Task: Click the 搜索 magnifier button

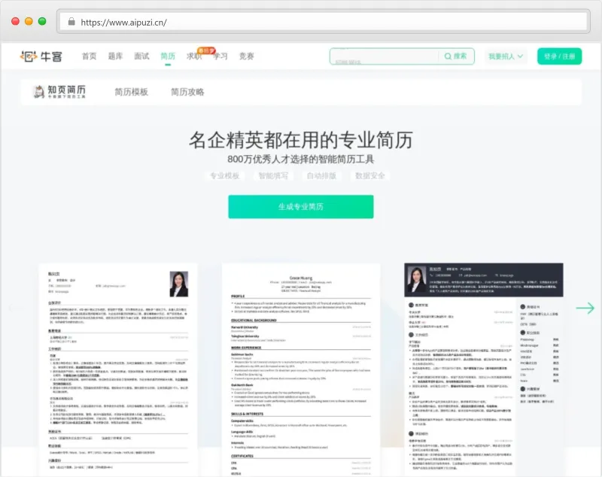Action: 456,56
